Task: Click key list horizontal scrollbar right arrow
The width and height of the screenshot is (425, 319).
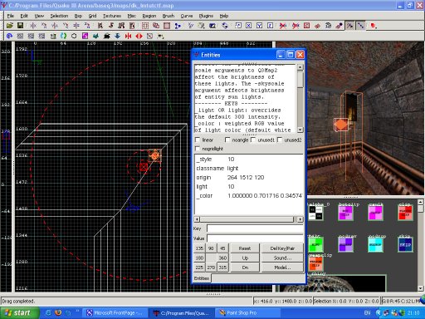Action: coord(300,219)
